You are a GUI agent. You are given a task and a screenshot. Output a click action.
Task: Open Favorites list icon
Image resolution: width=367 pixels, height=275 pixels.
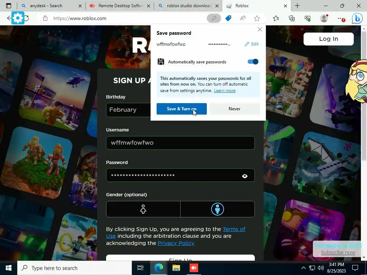click(x=276, y=18)
